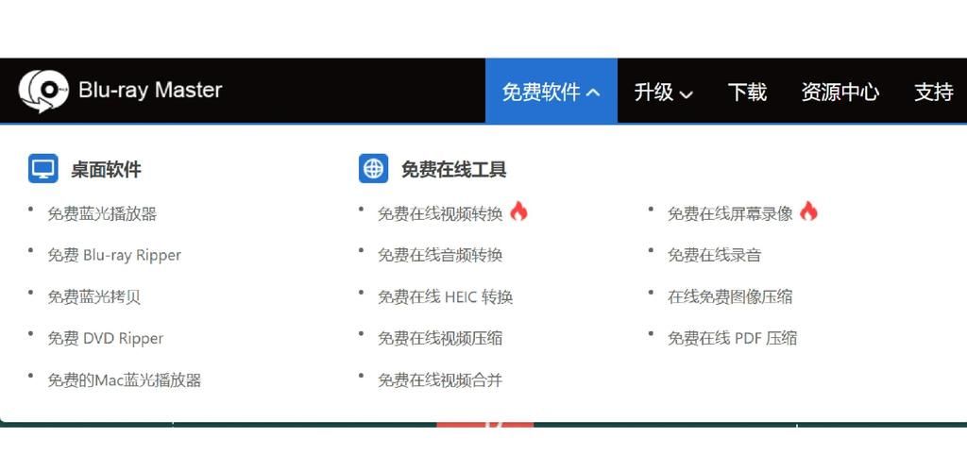
Task: Open the 免费软件 navigation item
Action: point(551,92)
